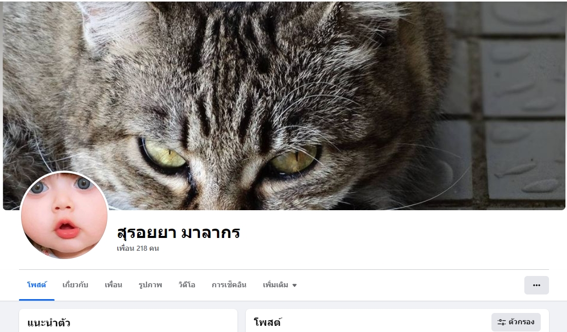Open the ตัวกรอง posts filter
Image resolution: width=567 pixels, height=332 pixels.
pos(516,322)
